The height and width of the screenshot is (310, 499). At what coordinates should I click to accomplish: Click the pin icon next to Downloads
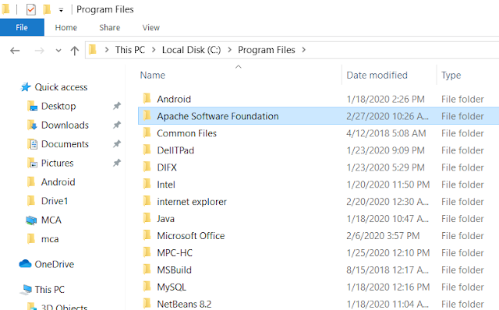pos(117,125)
